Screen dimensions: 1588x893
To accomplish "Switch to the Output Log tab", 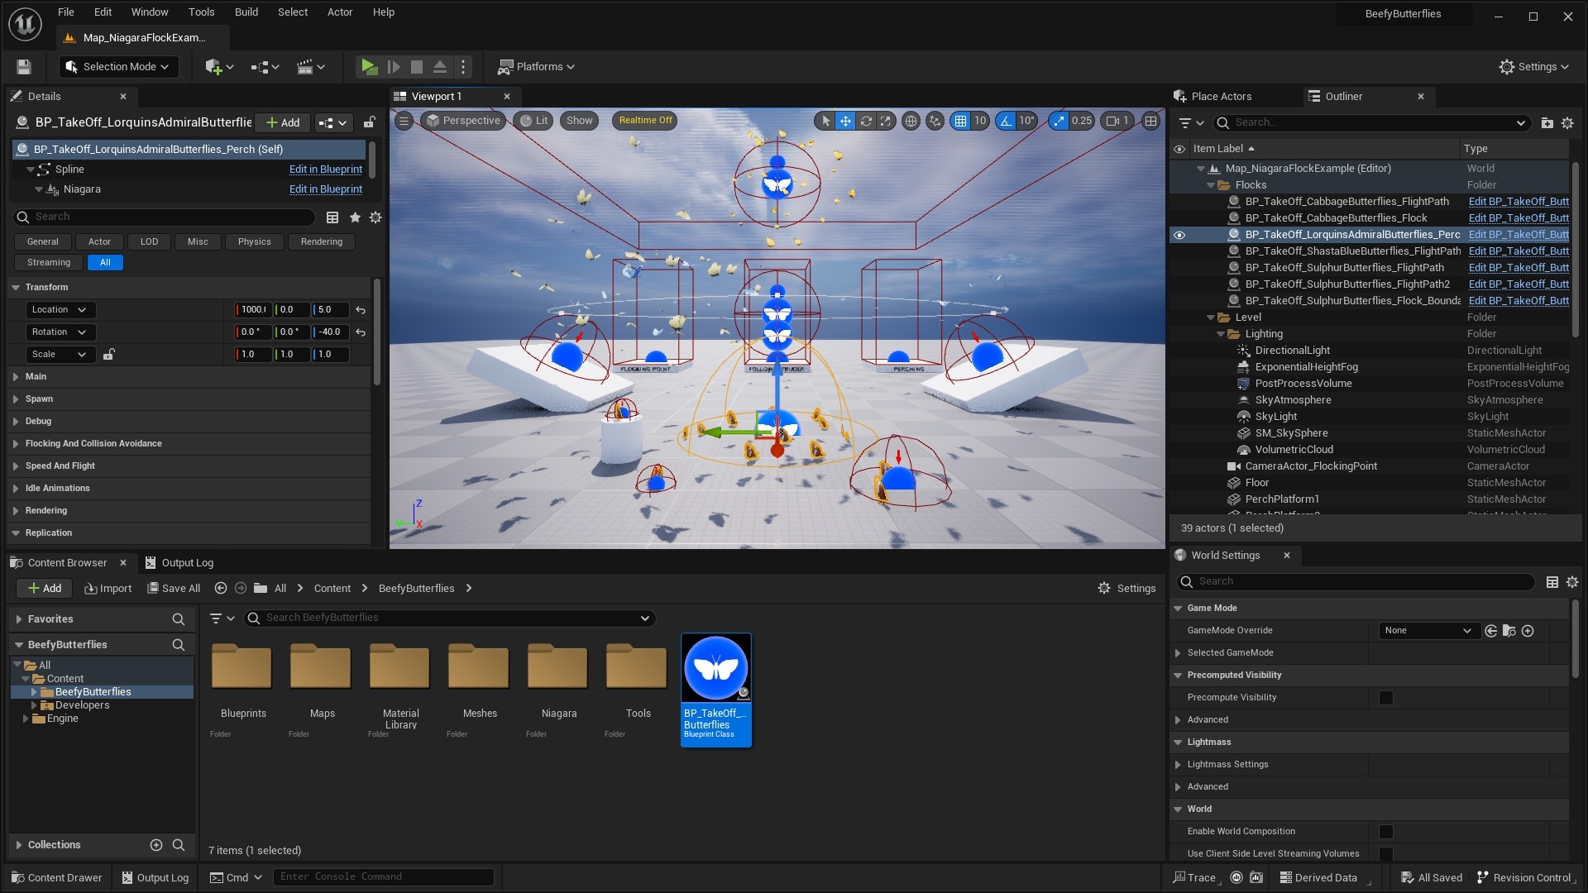I will [x=179, y=563].
